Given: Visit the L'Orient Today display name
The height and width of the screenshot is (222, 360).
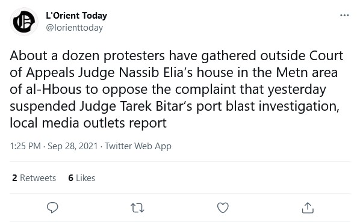Looking at the screenshot, I should 76,16.
